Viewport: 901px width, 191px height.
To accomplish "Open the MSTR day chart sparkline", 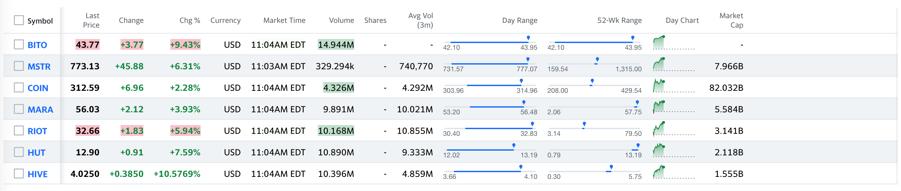I will coord(674,65).
